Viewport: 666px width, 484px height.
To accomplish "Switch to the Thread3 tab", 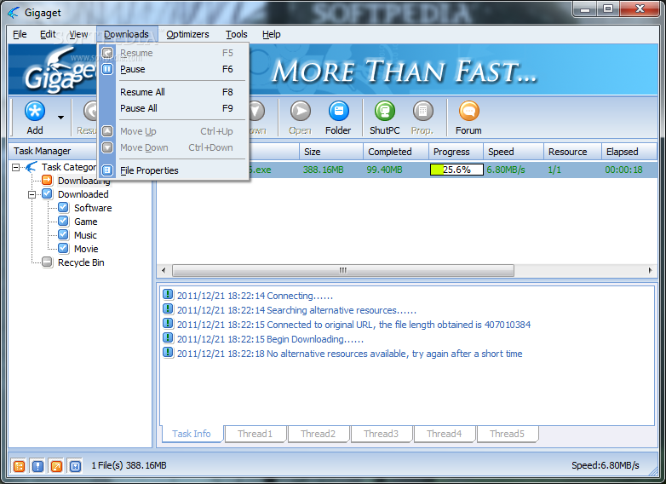I will [x=381, y=434].
